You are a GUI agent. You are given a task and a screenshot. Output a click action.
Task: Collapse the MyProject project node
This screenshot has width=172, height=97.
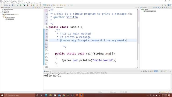1,13
